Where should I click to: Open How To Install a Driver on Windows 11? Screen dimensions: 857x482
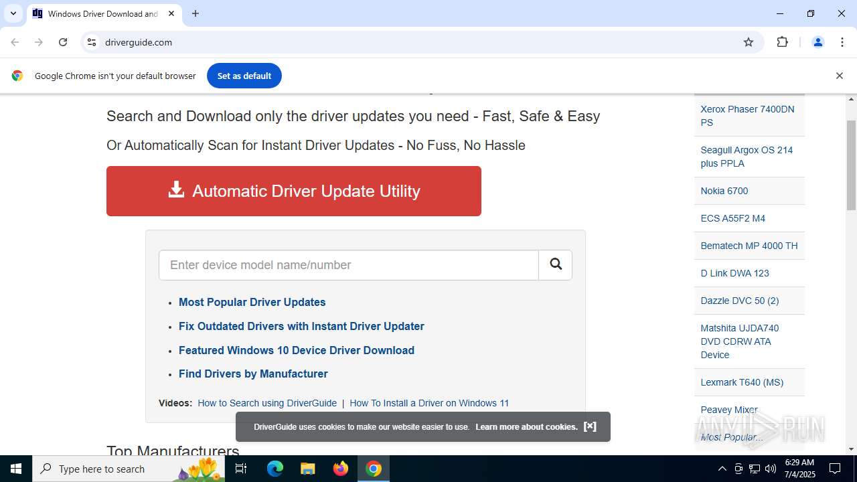[429, 403]
